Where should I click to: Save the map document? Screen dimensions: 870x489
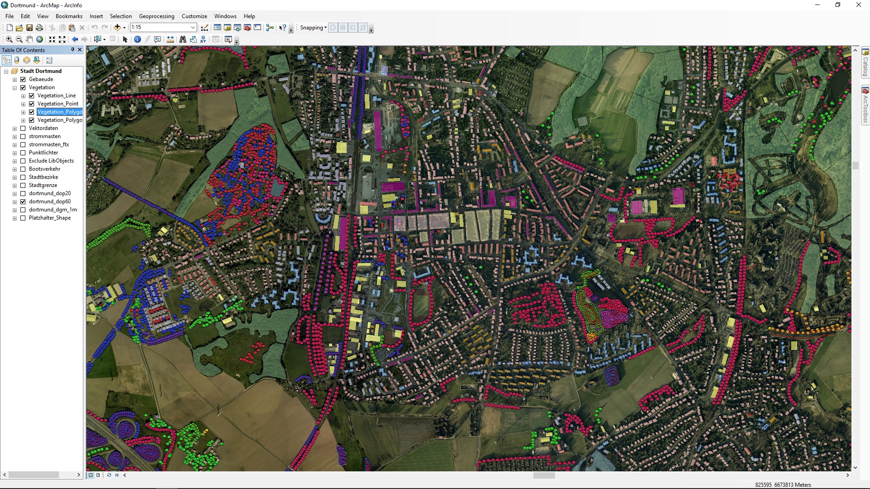(x=29, y=28)
